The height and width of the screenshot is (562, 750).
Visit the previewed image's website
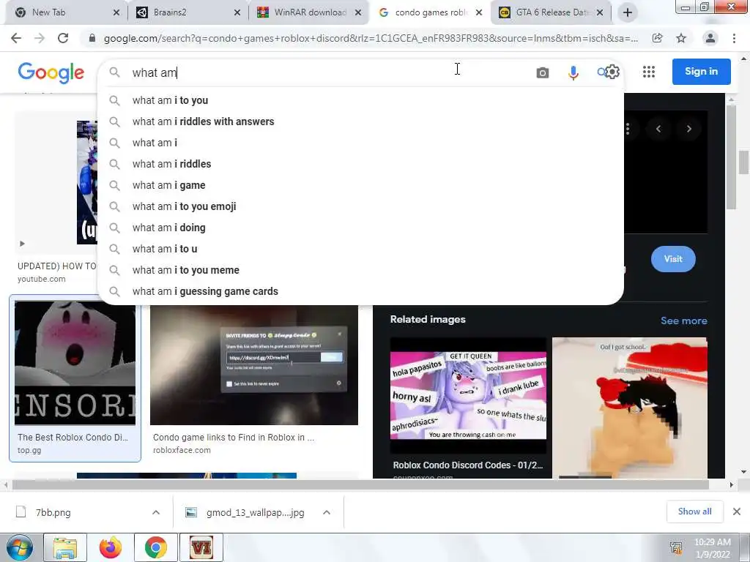pos(673,259)
